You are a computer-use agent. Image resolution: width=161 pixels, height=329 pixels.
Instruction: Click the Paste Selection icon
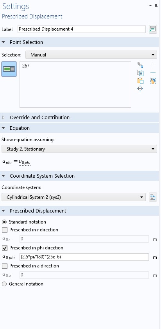(140, 80)
